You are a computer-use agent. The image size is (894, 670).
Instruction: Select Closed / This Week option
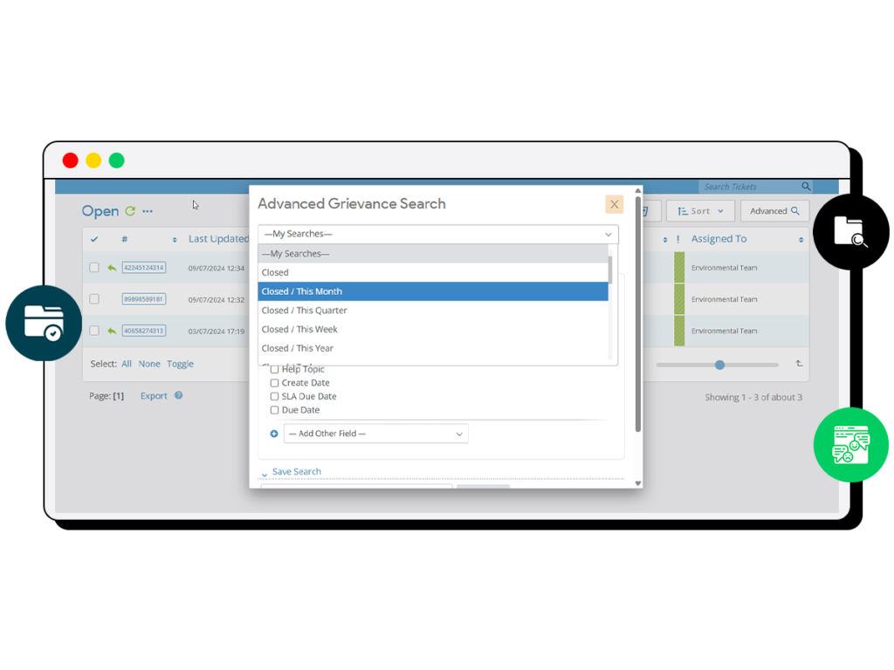[x=299, y=330]
